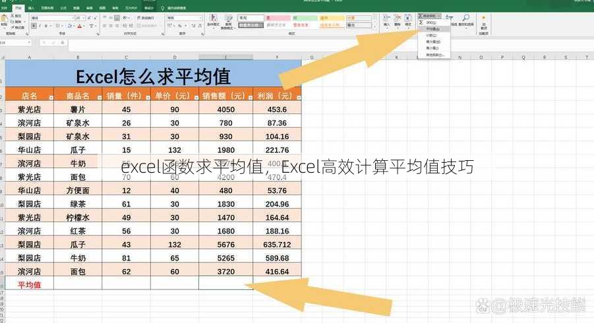Choose 求和 in the AutoSum menu
The width and height of the screenshot is (594, 323).
click(434, 22)
